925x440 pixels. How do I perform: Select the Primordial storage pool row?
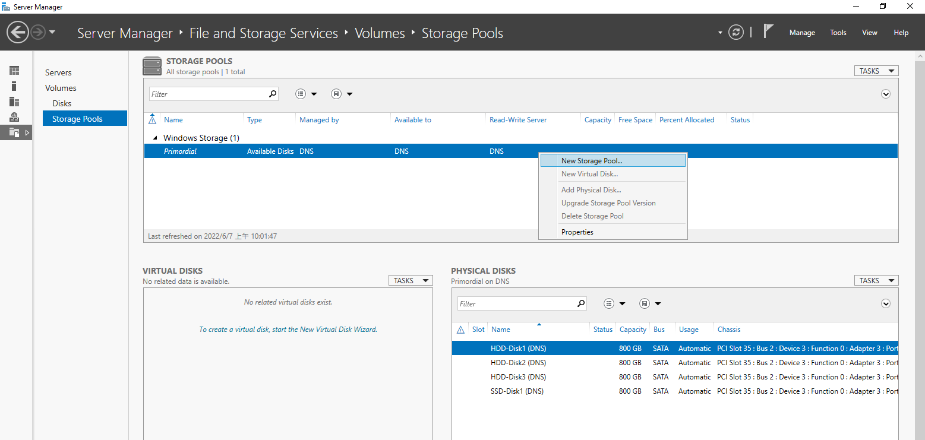tap(520, 151)
